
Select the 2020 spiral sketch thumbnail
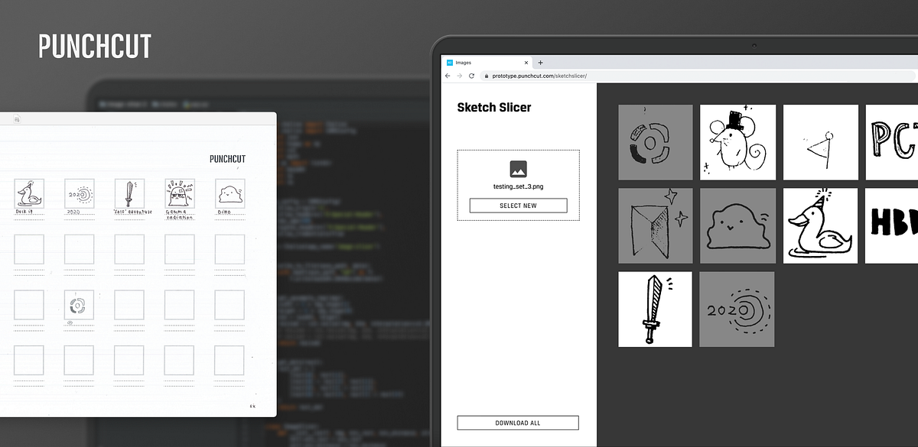point(737,309)
